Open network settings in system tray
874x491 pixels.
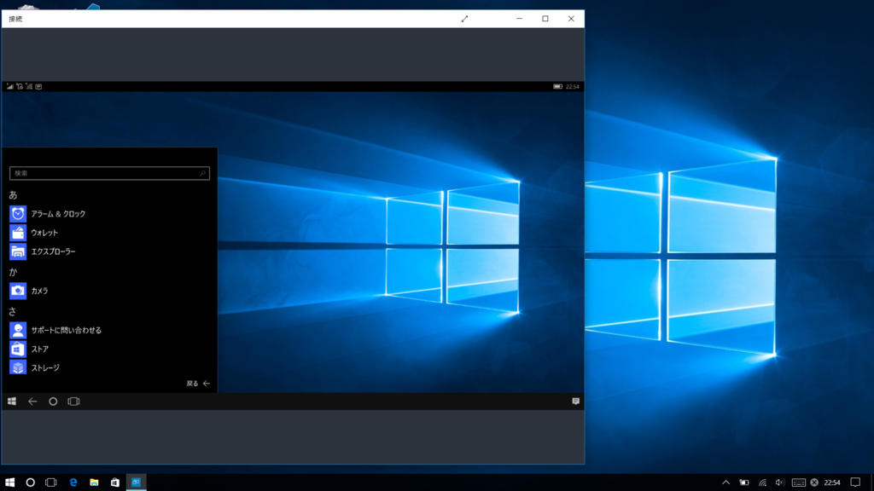click(x=762, y=482)
